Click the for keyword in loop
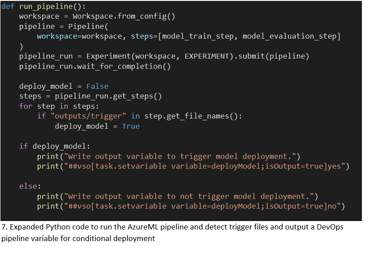Viewport: 373px width, 257px height. (26, 106)
